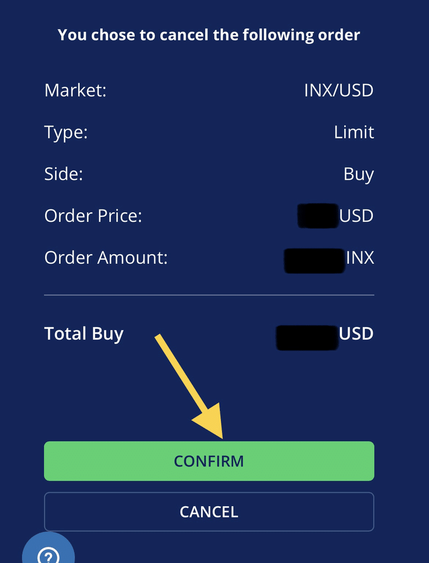Click the INX/USD market value
The height and width of the screenshot is (563, 429).
(x=338, y=90)
